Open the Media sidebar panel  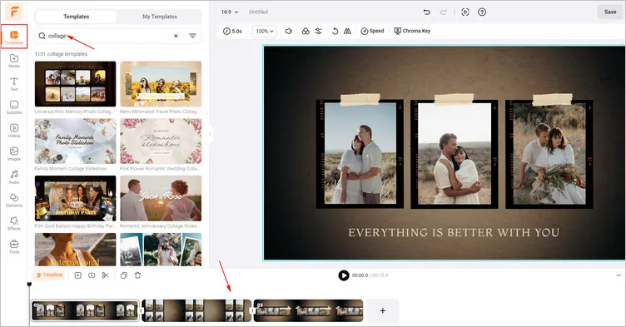point(14,61)
